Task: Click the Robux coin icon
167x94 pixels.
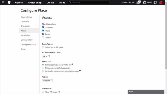Action: [144, 2]
